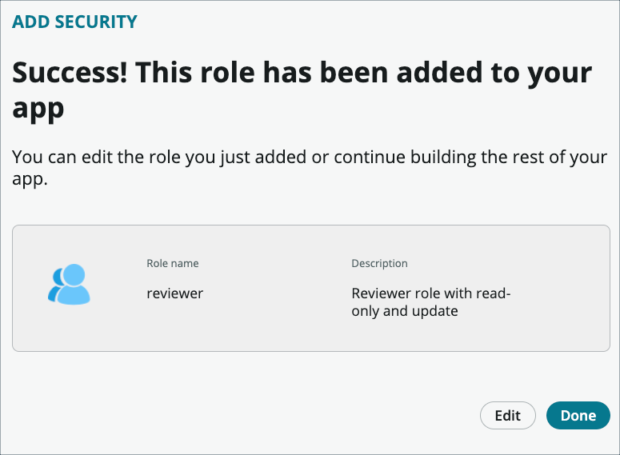Click the 'Reviewer role with read-only and update' description

pyautogui.click(x=431, y=302)
